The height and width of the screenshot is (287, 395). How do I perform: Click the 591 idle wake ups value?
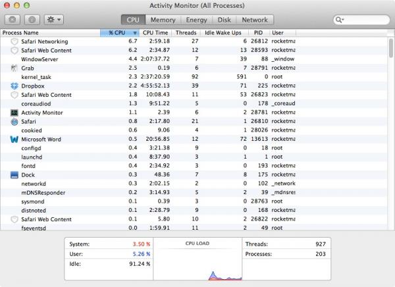click(x=242, y=76)
